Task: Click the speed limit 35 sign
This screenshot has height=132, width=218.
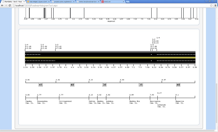Action: (x=141, y=85)
